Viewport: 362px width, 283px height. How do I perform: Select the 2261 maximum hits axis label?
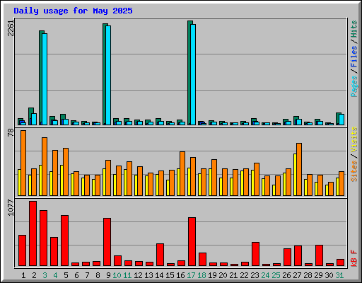pos(11,28)
